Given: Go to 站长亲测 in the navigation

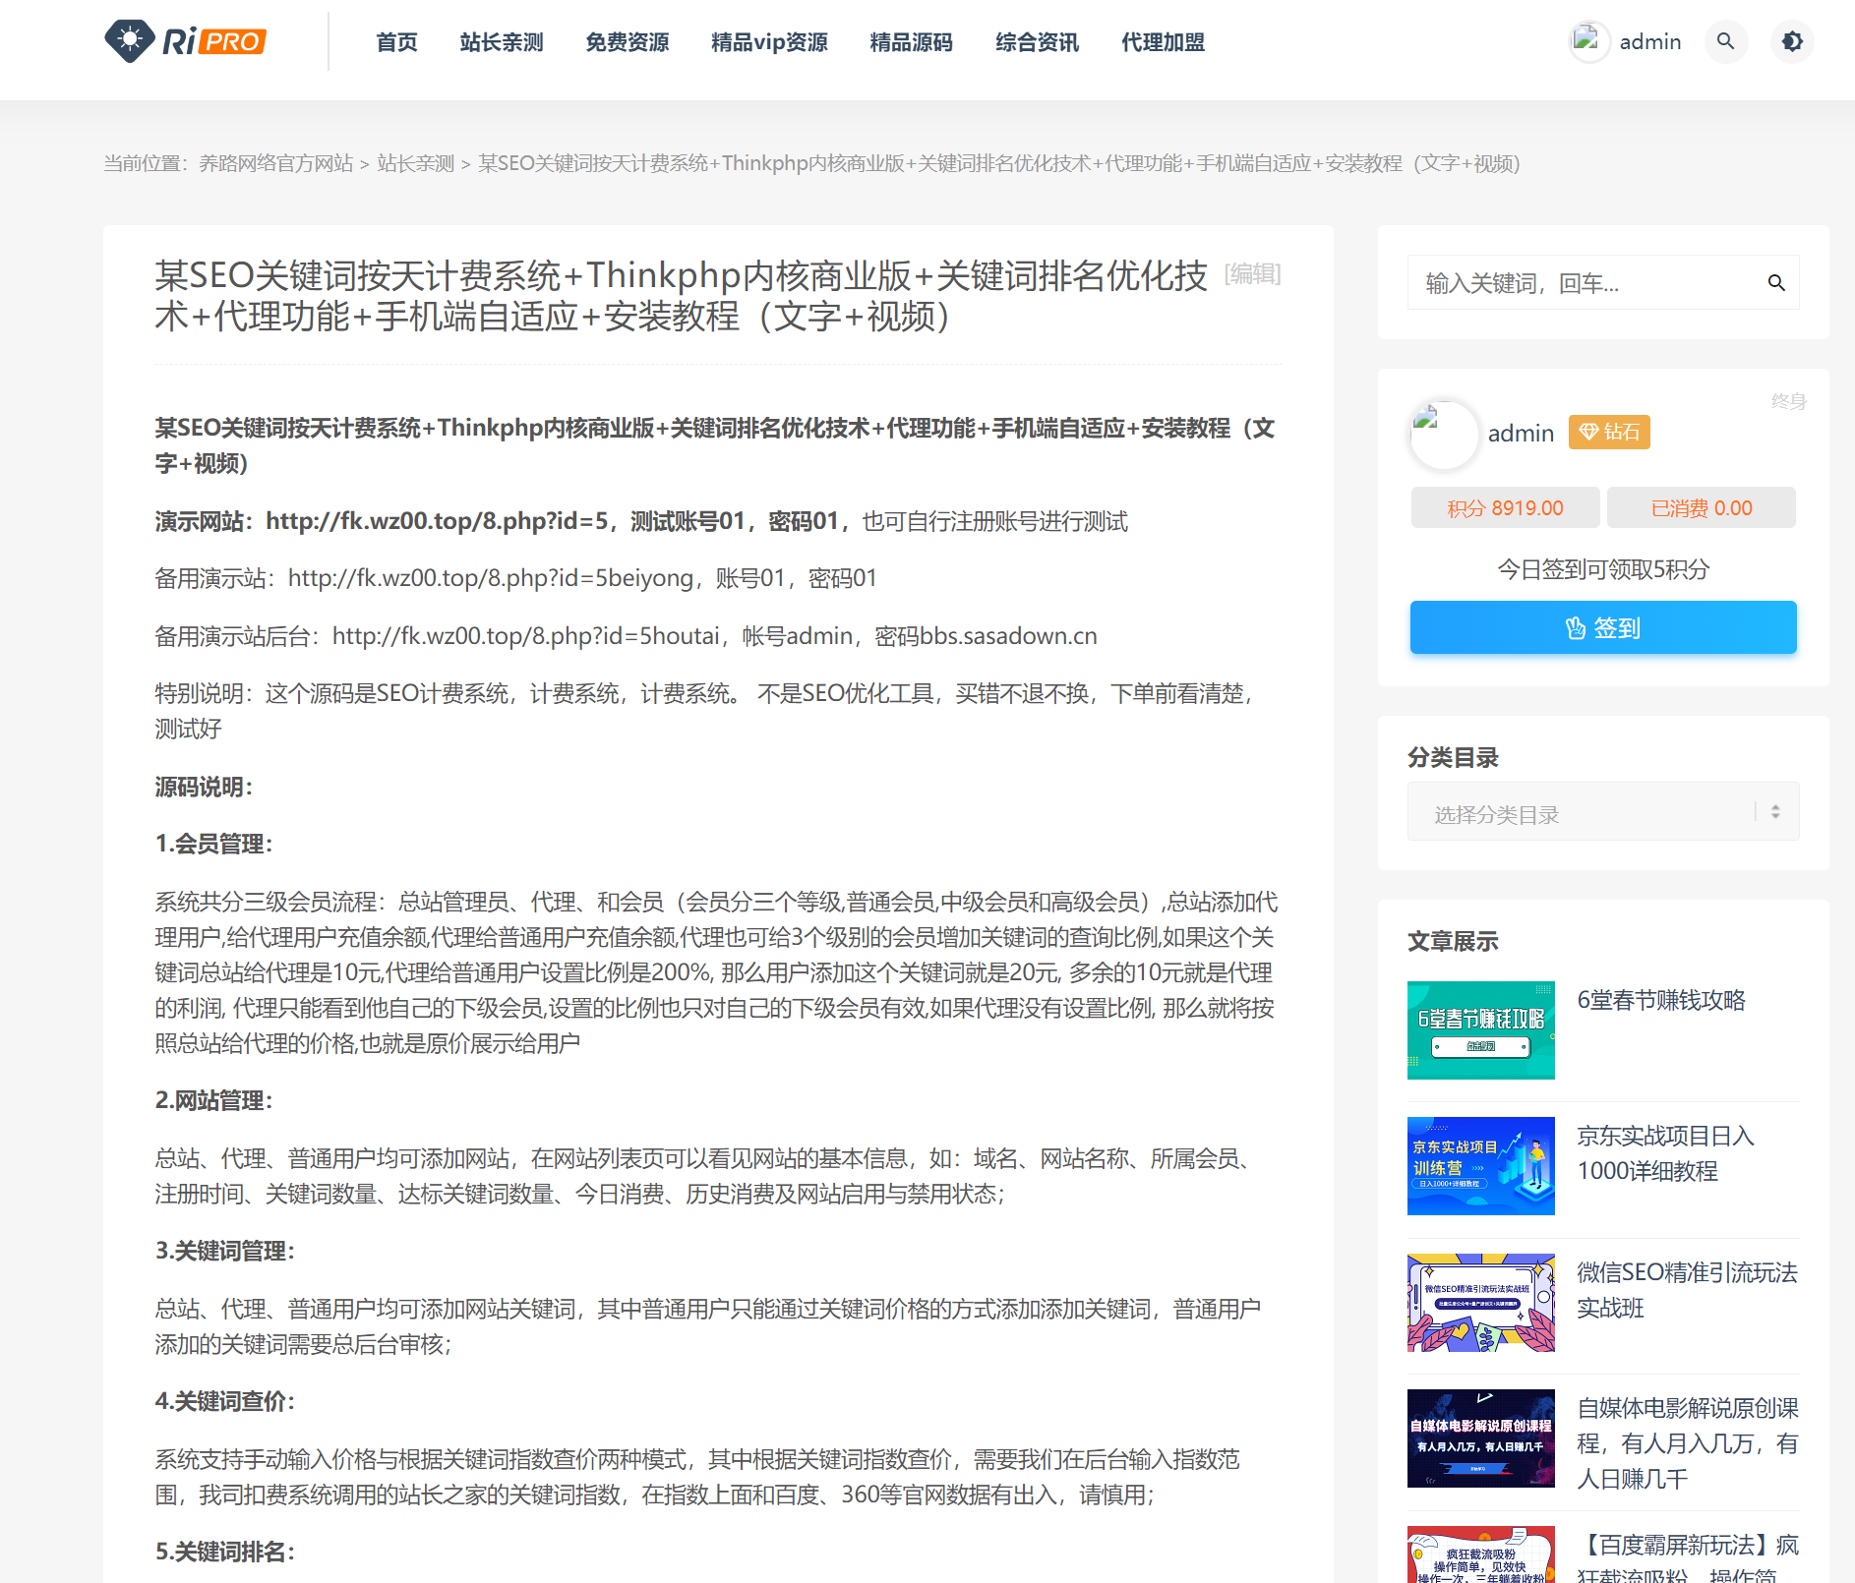Looking at the screenshot, I should point(501,42).
